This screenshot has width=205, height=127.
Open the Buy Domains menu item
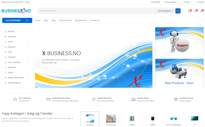click(81, 20)
